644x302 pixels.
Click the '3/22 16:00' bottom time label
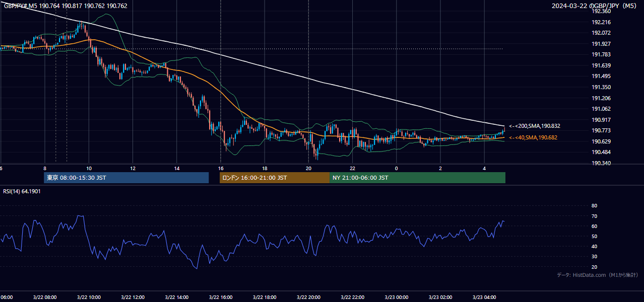(221, 297)
